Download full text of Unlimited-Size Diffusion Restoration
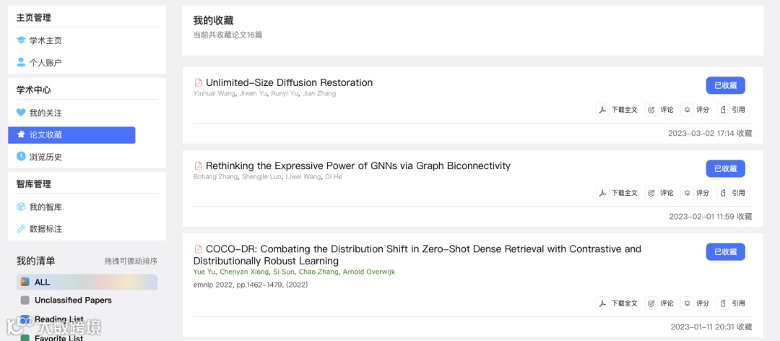 coord(617,110)
